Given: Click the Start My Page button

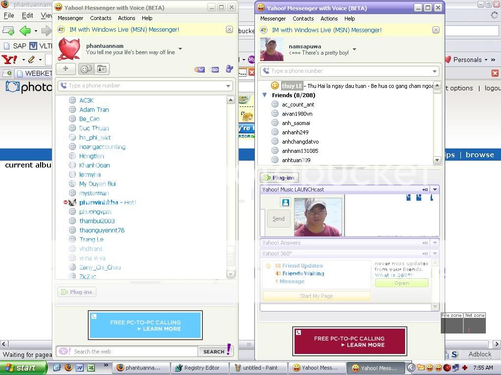Looking at the screenshot, I should [x=316, y=296].
